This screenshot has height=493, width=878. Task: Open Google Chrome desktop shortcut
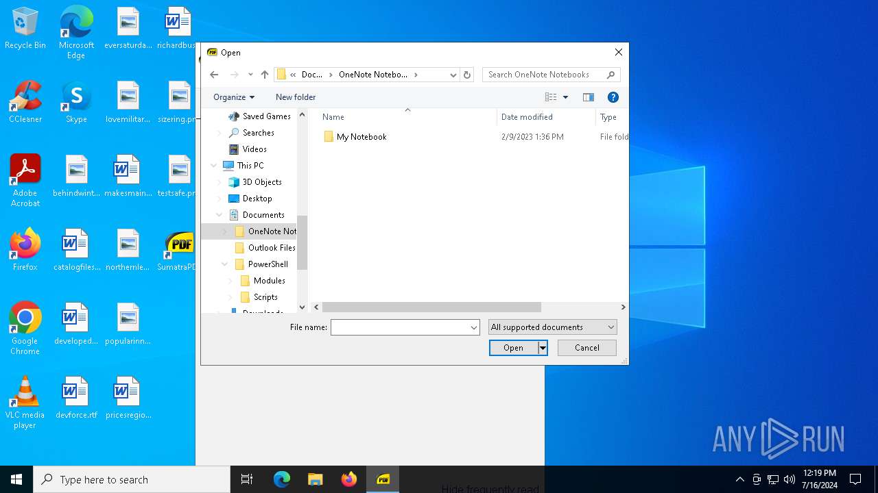click(25, 328)
